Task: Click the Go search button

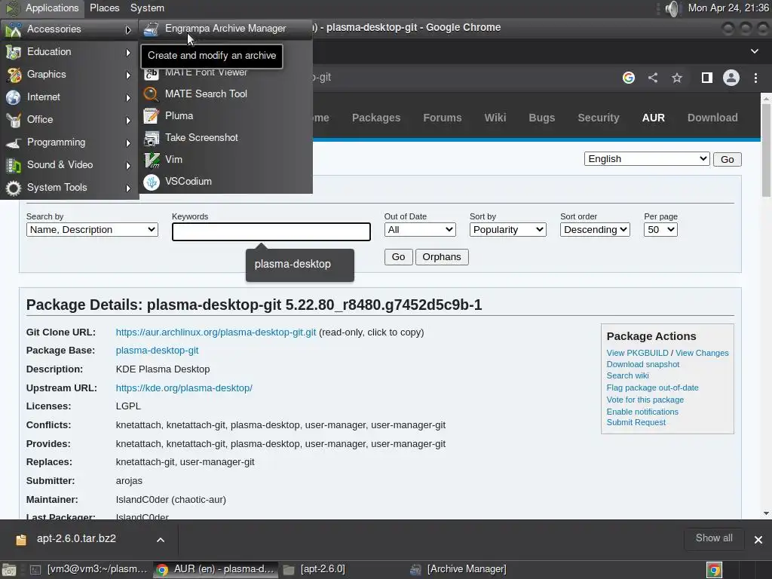Action: tap(398, 257)
